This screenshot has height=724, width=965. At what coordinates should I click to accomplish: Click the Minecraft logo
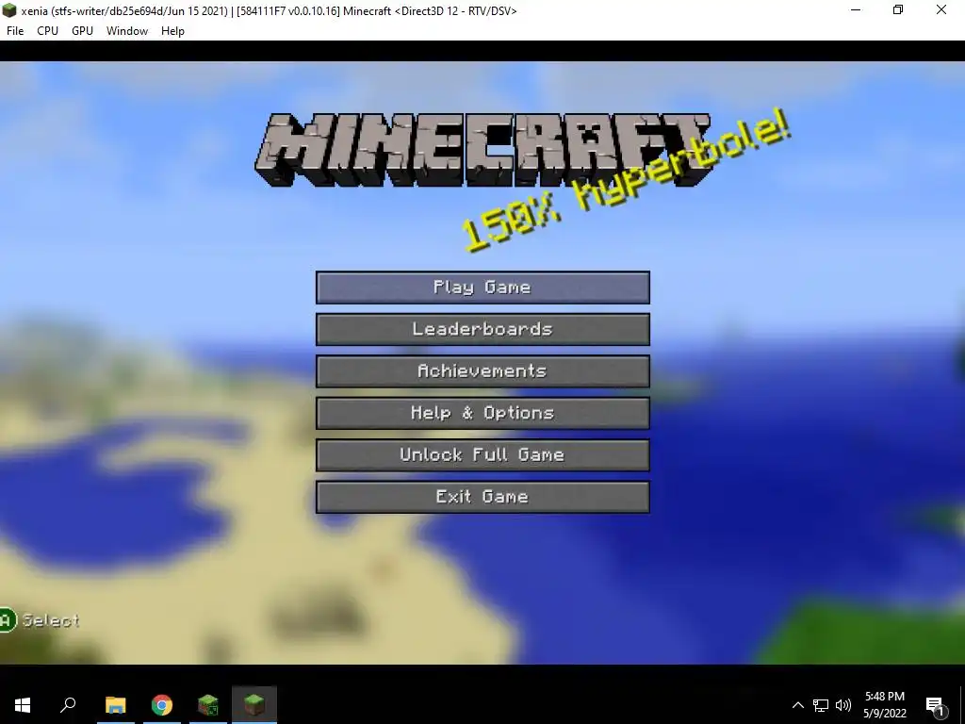tap(482, 150)
